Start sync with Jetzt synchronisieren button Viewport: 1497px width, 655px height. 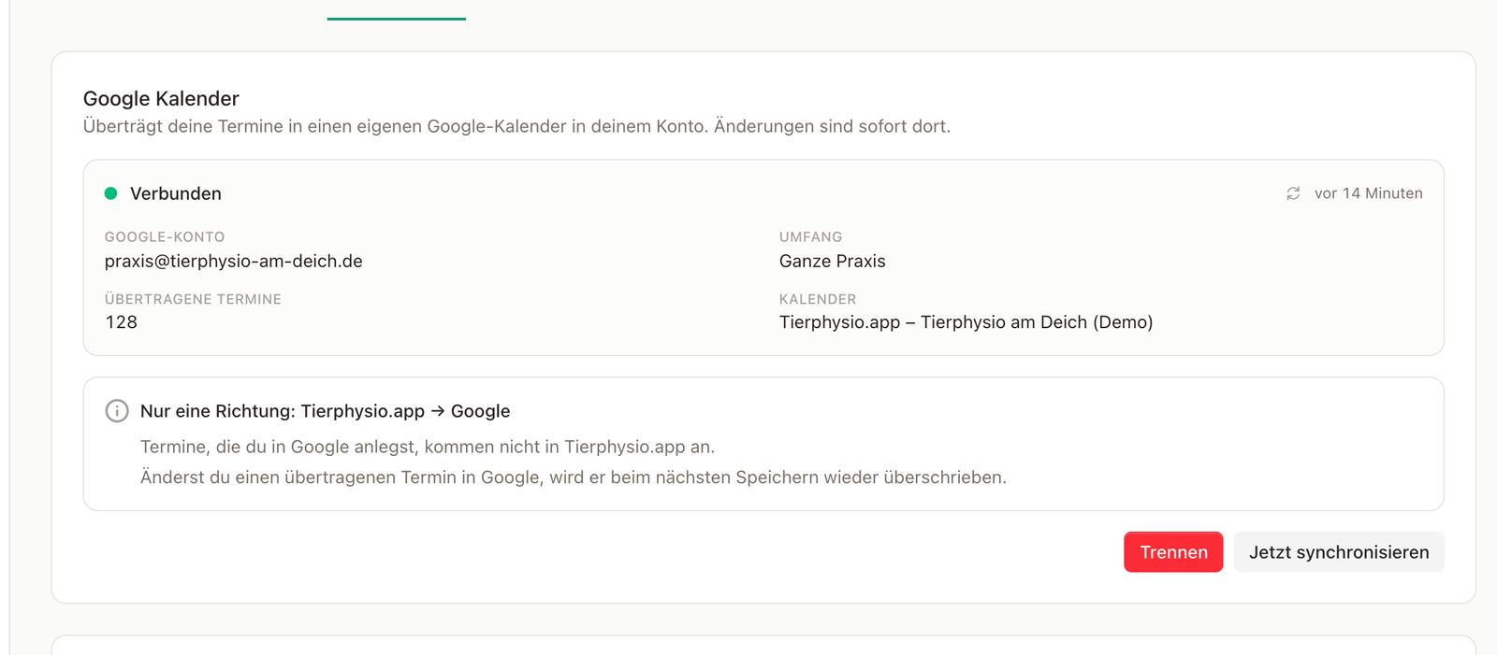[1339, 552]
